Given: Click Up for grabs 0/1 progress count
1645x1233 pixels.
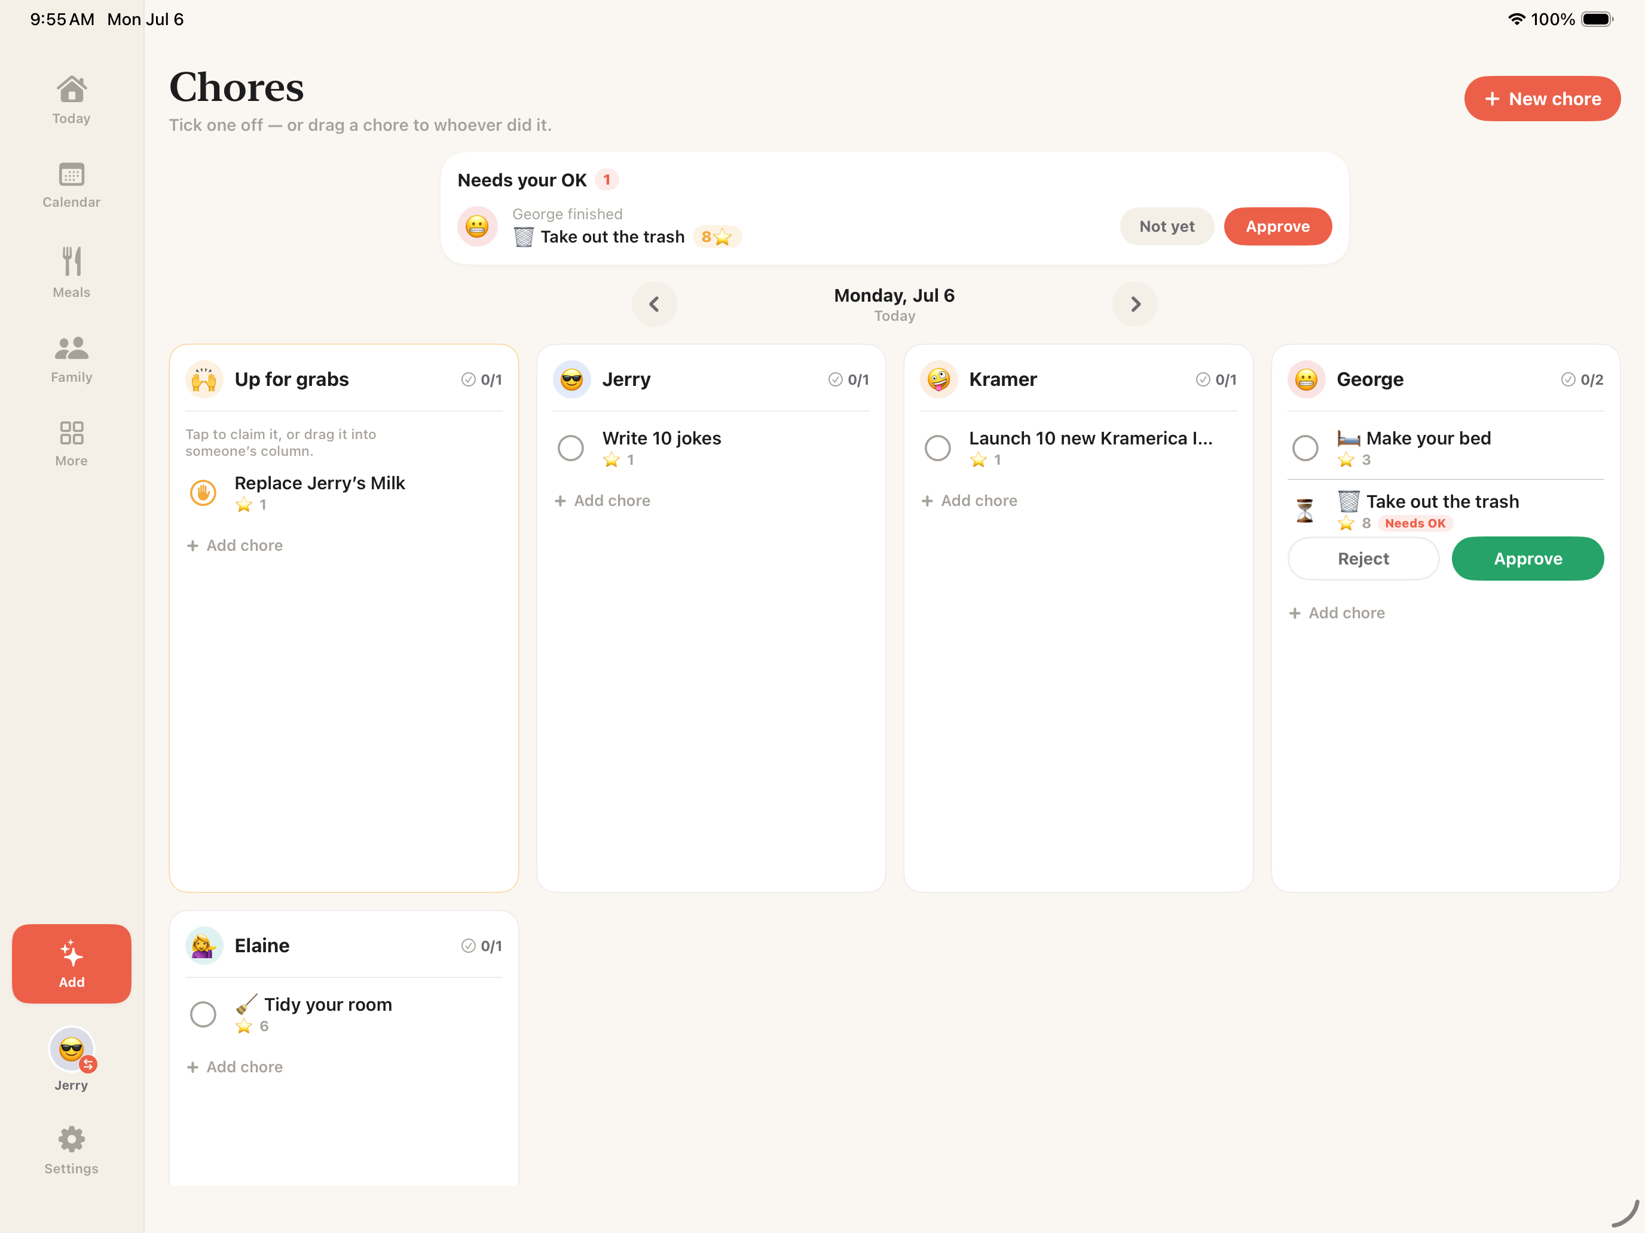Looking at the screenshot, I should pos(481,380).
